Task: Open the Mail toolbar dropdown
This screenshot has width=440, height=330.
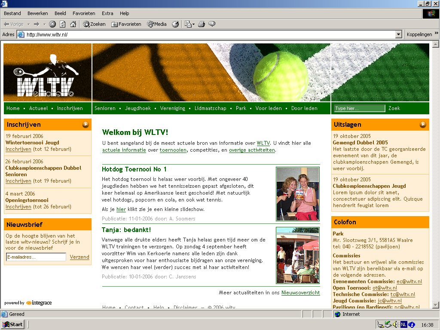Action: tap(189, 24)
